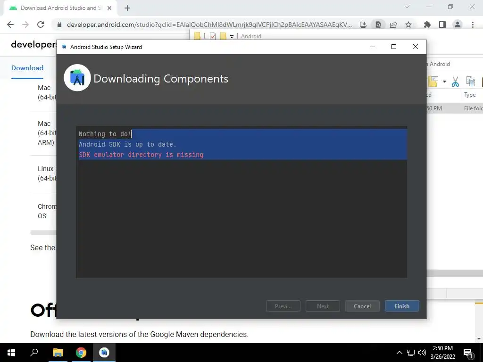Screen dimensions: 483x362
Task: Click the properties checkmark icon in Explorer title
Action: pyautogui.click(x=213, y=36)
